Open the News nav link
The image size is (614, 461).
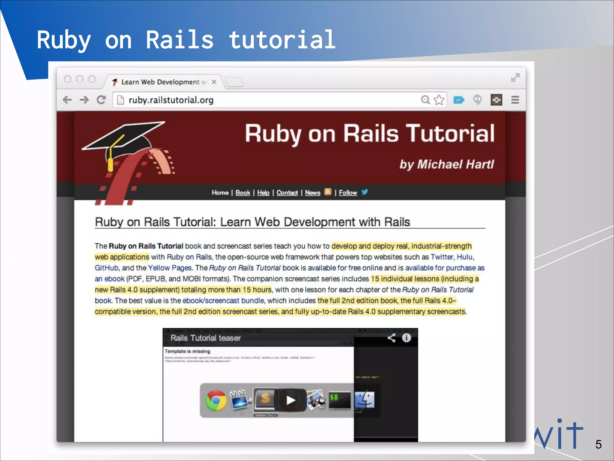pos(313,192)
